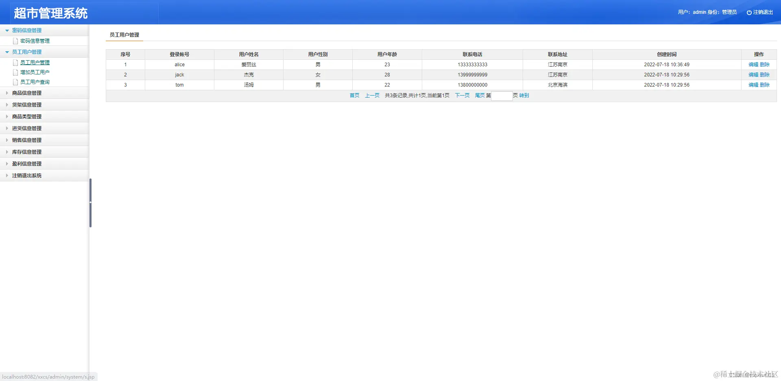Click the tom login account cell
This screenshot has width=781, height=381.
pyautogui.click(x=179, y=85)
